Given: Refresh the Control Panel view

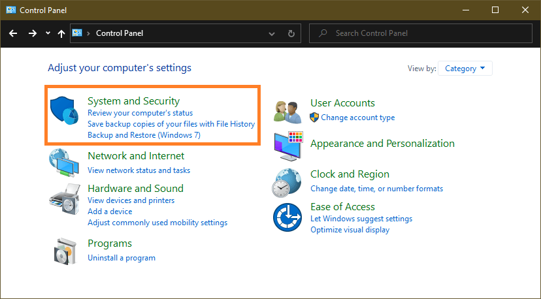Looking at the screenshot, I should 291,33.
